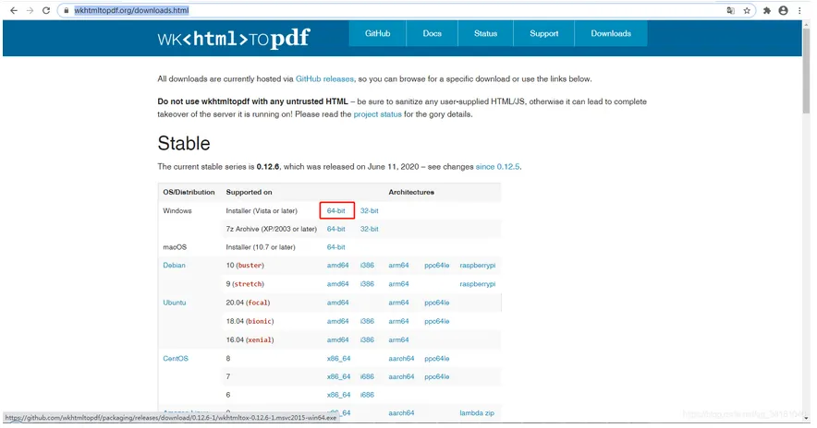
Task: Download CentOS 8 x86_64
Action: (x=338, y=359)
